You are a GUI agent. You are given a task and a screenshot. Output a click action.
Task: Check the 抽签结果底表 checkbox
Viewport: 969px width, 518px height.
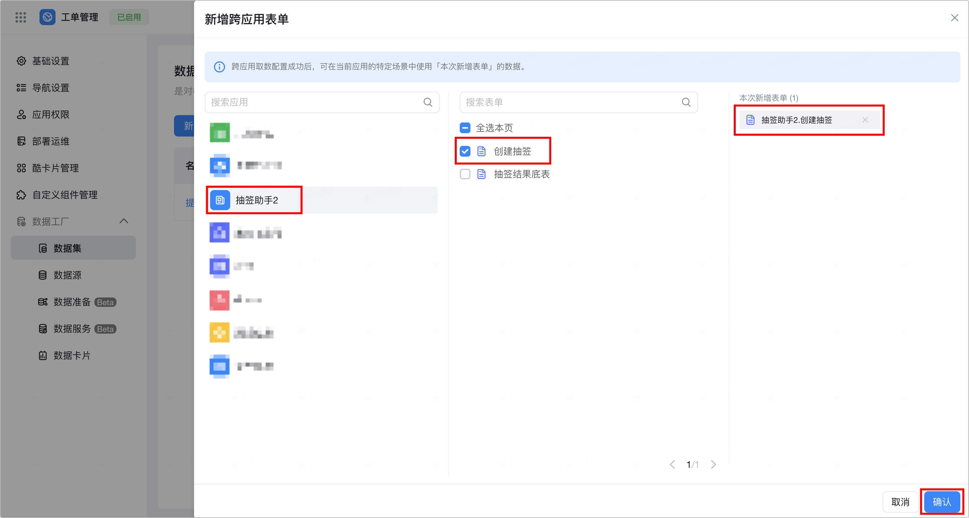(465, 174)
